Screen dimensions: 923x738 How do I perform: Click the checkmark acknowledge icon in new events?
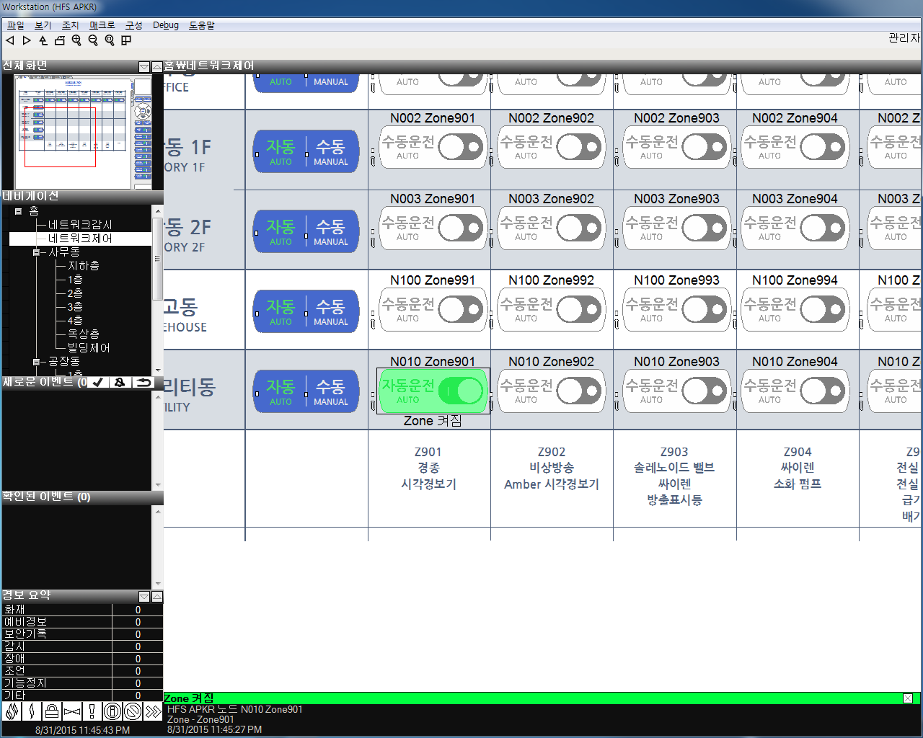(x=98, y=382)
